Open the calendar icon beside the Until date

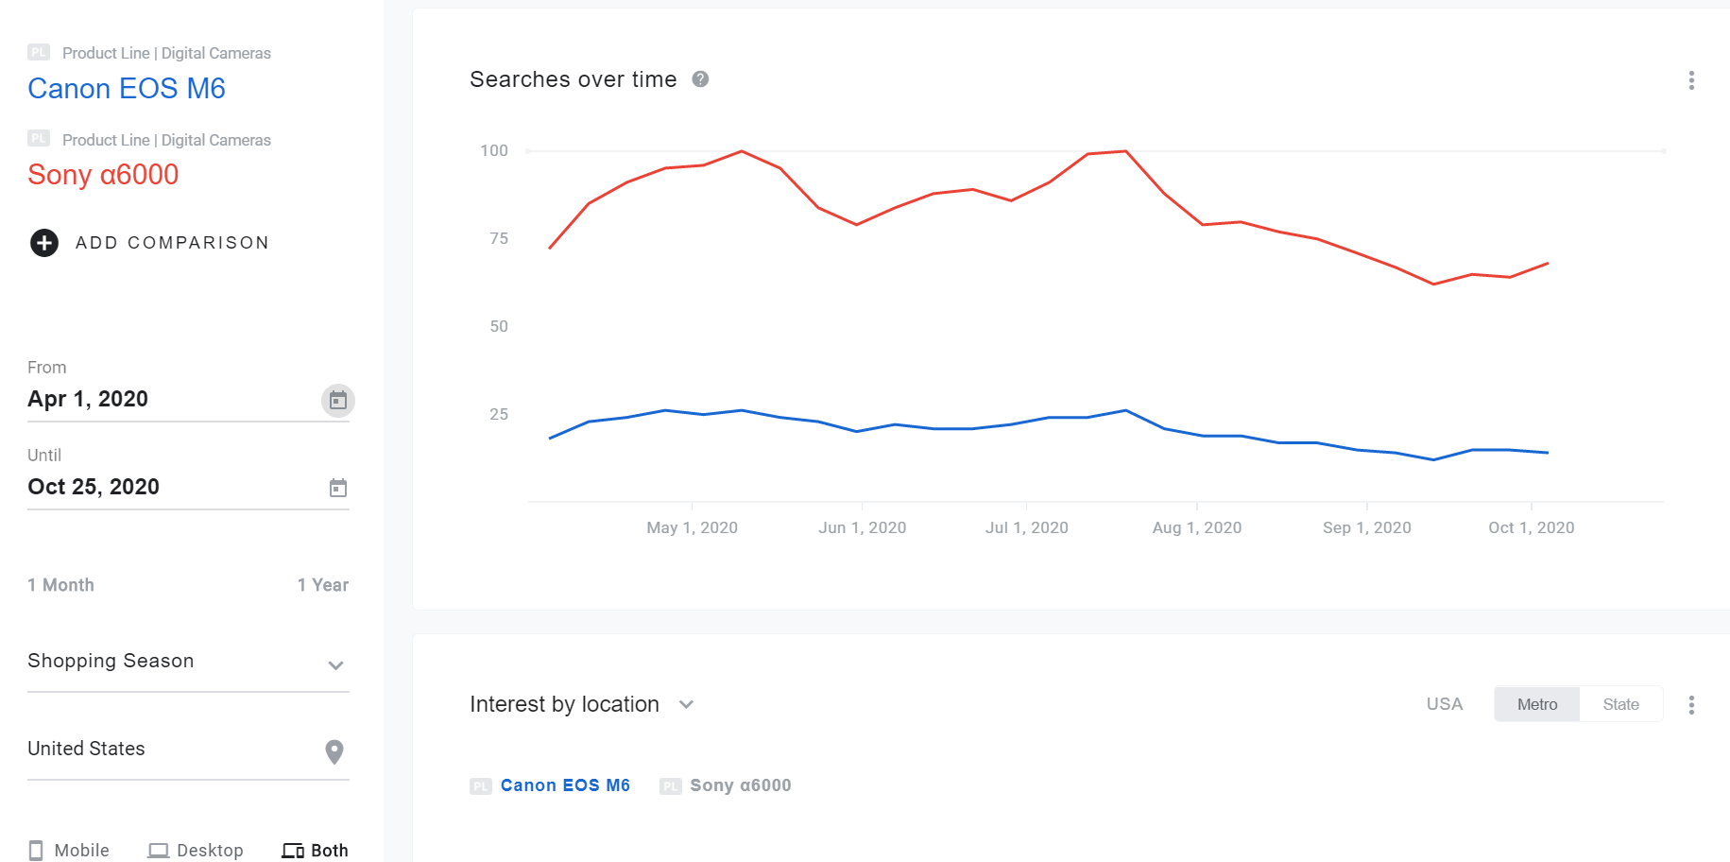click(x=337, y=488)
